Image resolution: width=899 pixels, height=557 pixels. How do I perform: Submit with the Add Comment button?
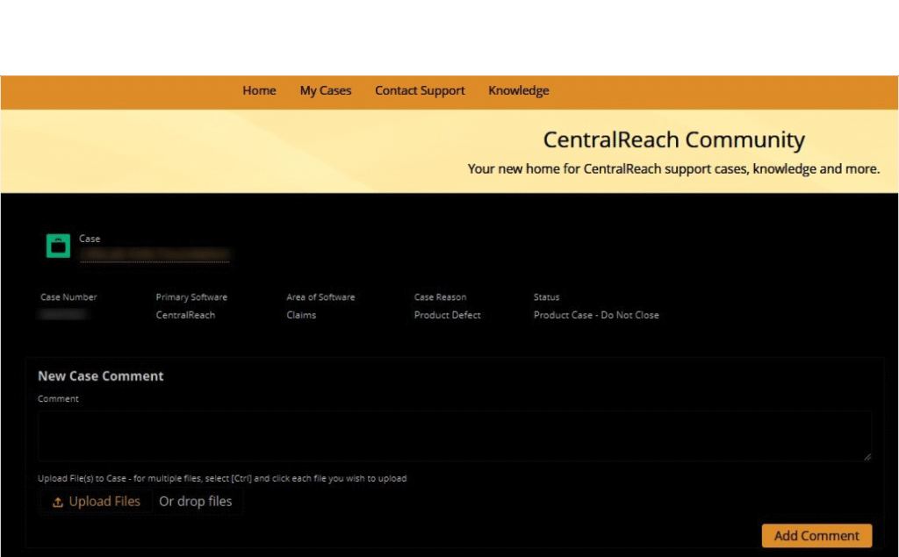[x=816, y=536]
